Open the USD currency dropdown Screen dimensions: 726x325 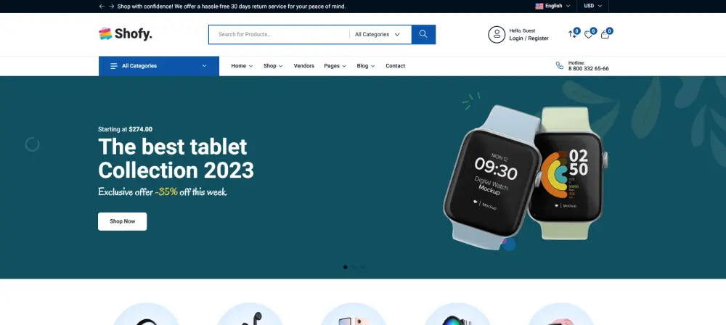(x=592, y=6)
